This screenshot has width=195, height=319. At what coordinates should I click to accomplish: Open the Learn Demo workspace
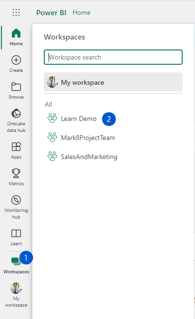[x=78, y=119]
